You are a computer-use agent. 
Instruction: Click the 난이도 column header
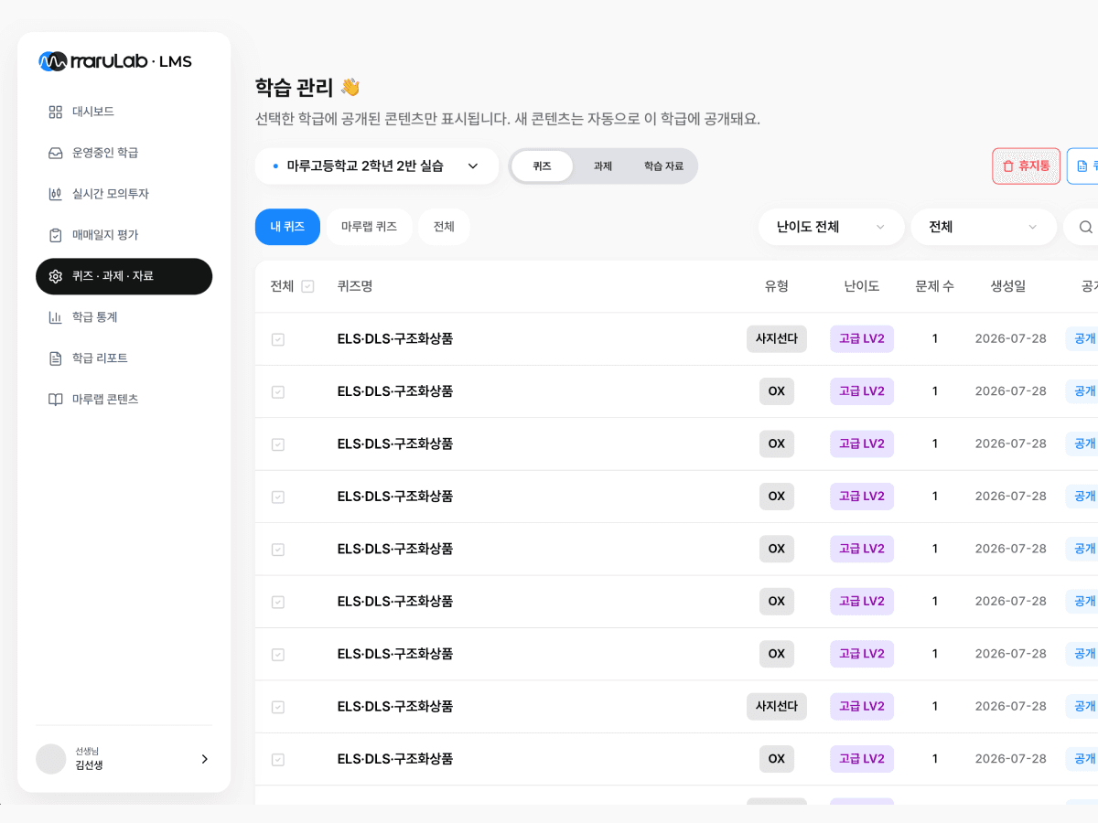point(862,286)
